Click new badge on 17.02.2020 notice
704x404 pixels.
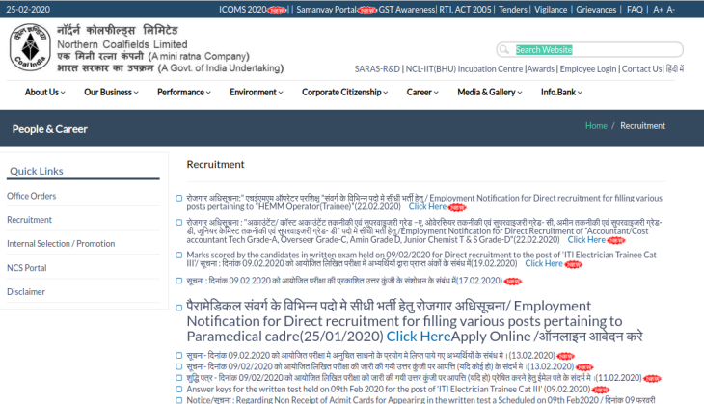[x=513, y=282]
